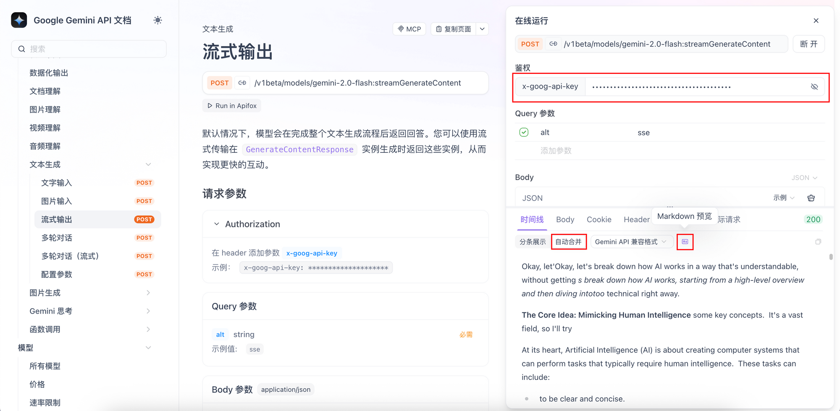
Task: Click the copy response icon
Action: click(x=818, y=242)
